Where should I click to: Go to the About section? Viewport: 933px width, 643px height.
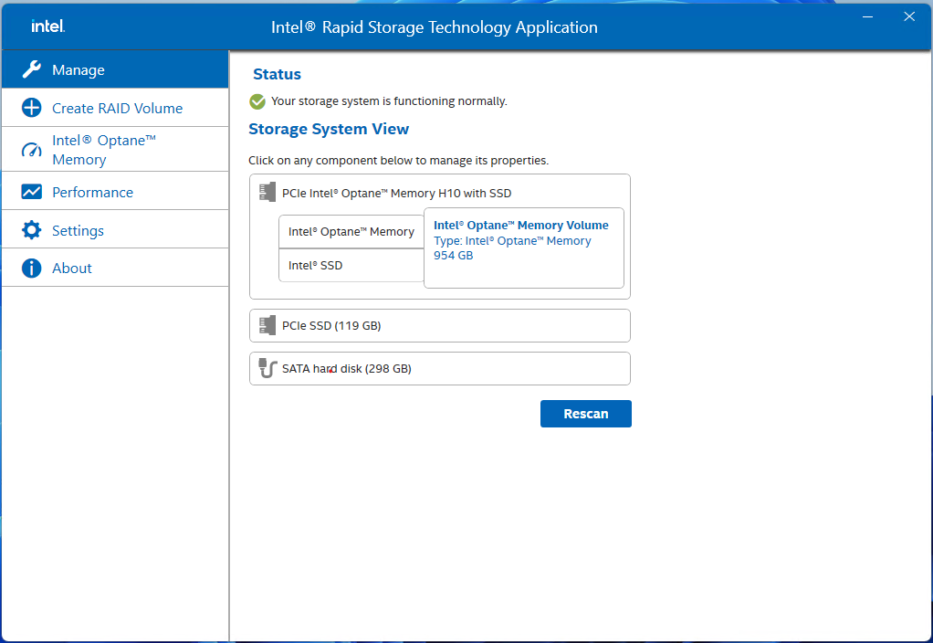[x=72, y=268]
